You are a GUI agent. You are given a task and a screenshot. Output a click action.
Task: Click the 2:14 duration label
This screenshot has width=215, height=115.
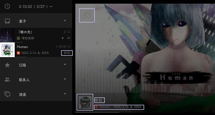(x=67, y=32)
